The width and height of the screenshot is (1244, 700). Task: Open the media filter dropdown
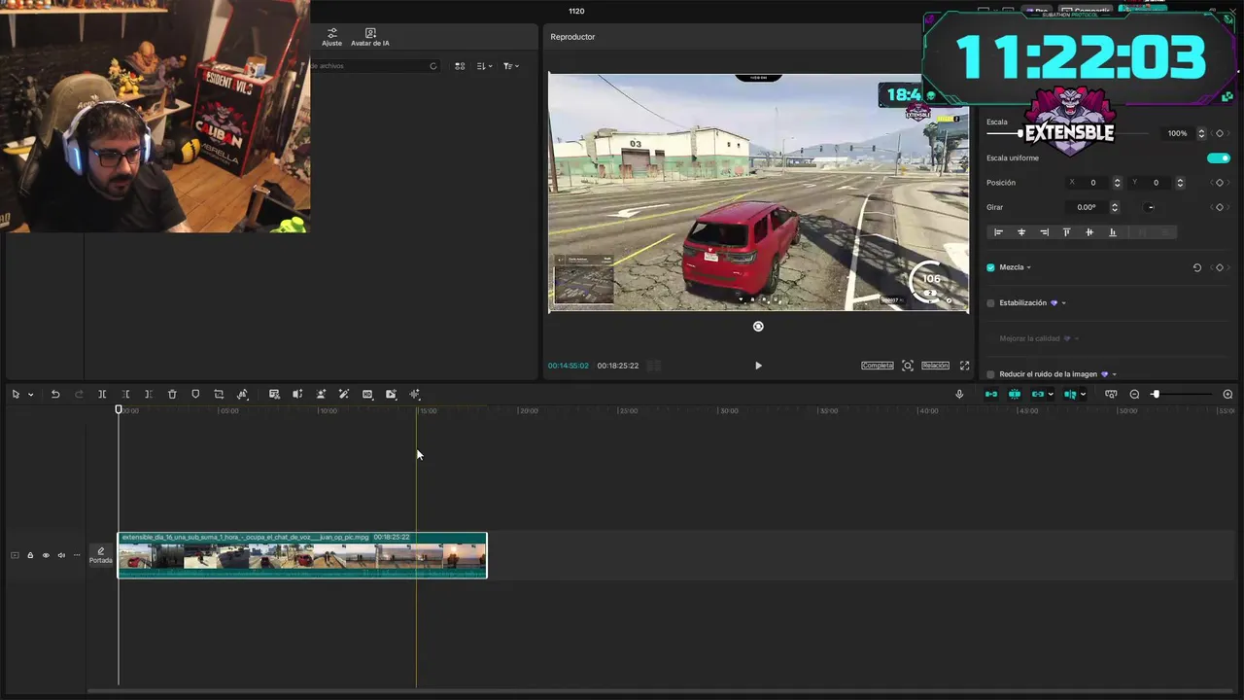click(x=511, y=66)
